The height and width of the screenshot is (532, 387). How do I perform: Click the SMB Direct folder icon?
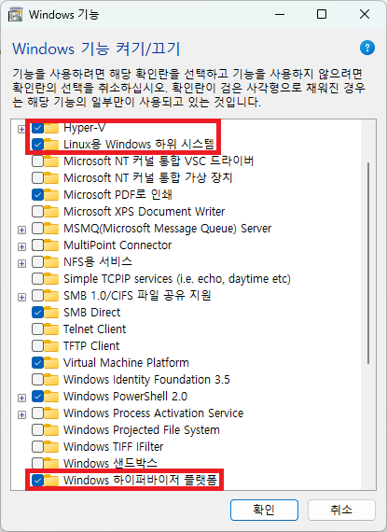[51, 313]
